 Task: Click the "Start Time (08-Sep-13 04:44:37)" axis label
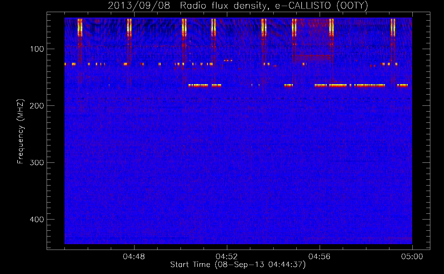click(x=238, y=265)
